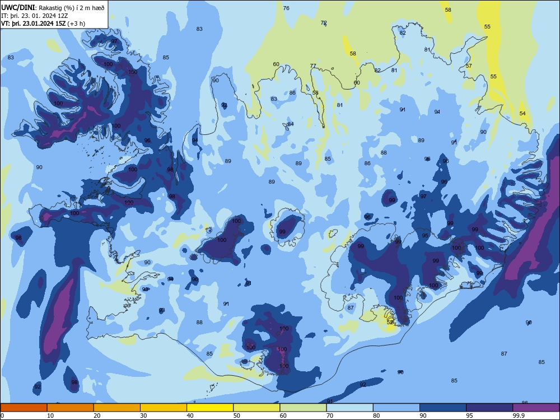The image size is (560, 420).
Task: Click the medium blue 80–90 legend swatch
Action: click(396, 408)
